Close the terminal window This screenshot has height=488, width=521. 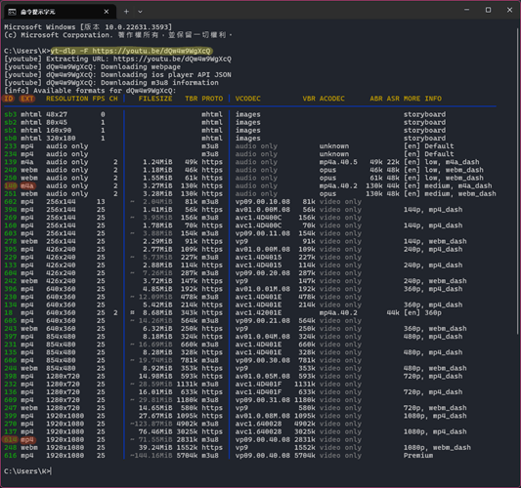tap(509, 10)
